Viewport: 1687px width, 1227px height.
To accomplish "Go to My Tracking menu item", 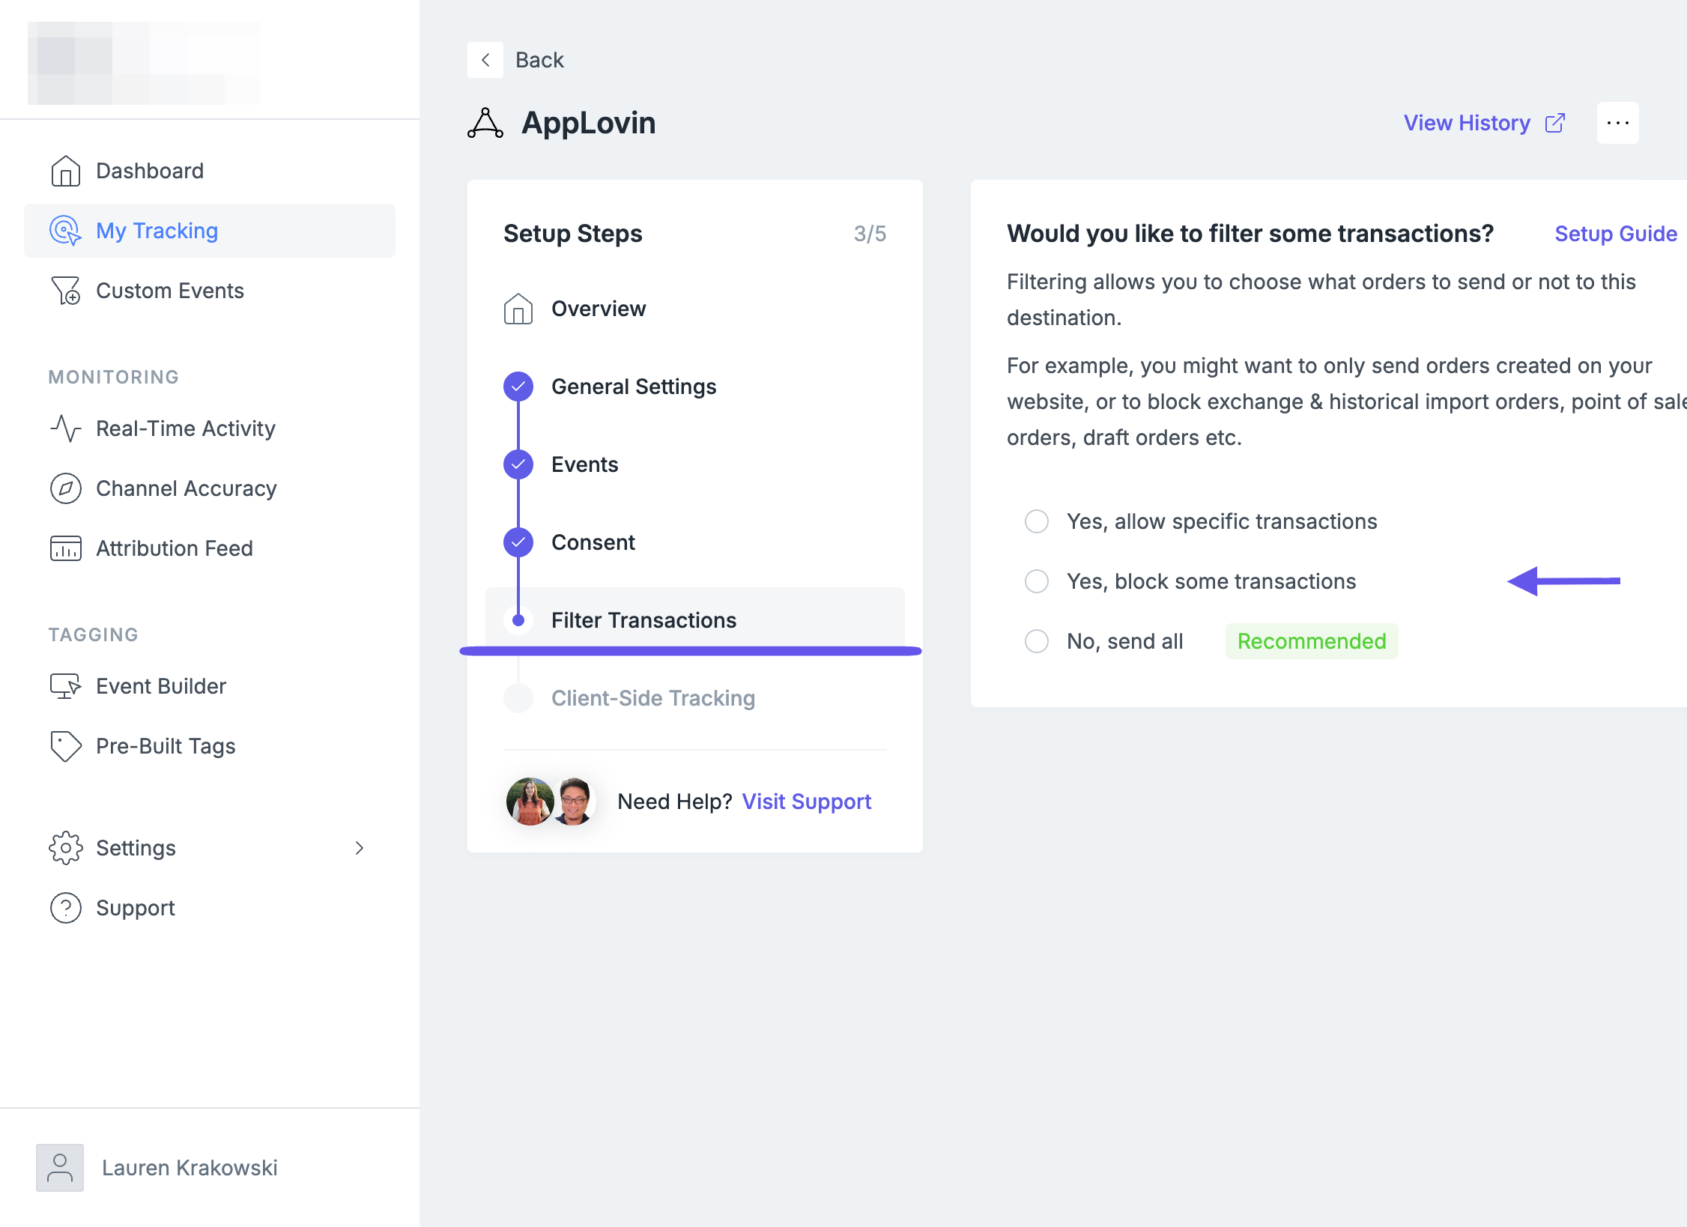I will click(210, 231).
